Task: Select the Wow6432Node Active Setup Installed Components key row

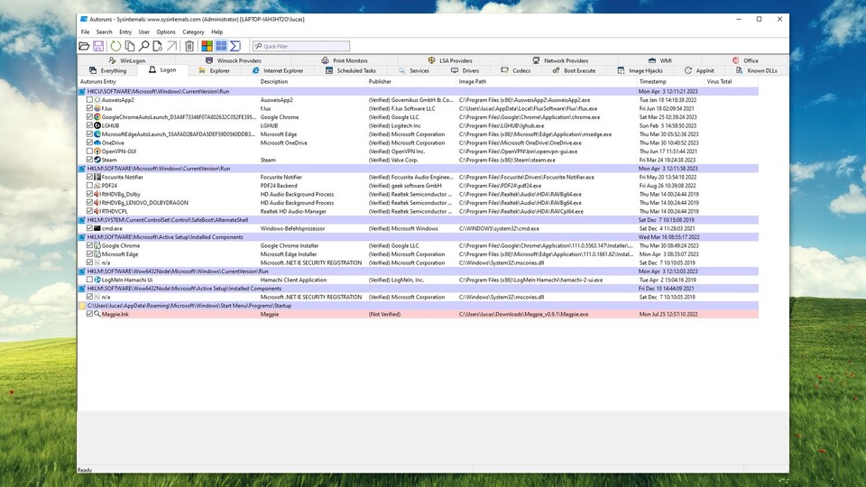Action: pyautogui.click(x=418, y=289)
